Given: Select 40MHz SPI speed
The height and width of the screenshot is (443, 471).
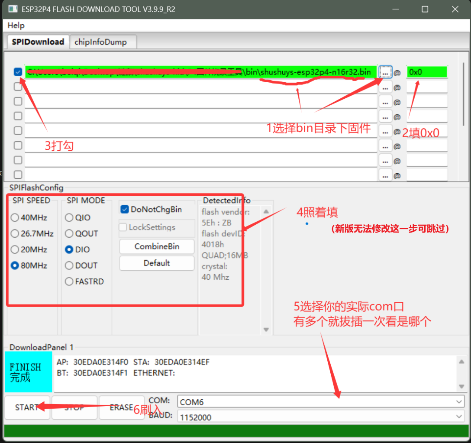Looking at the screenshot, I should (29, 217).
